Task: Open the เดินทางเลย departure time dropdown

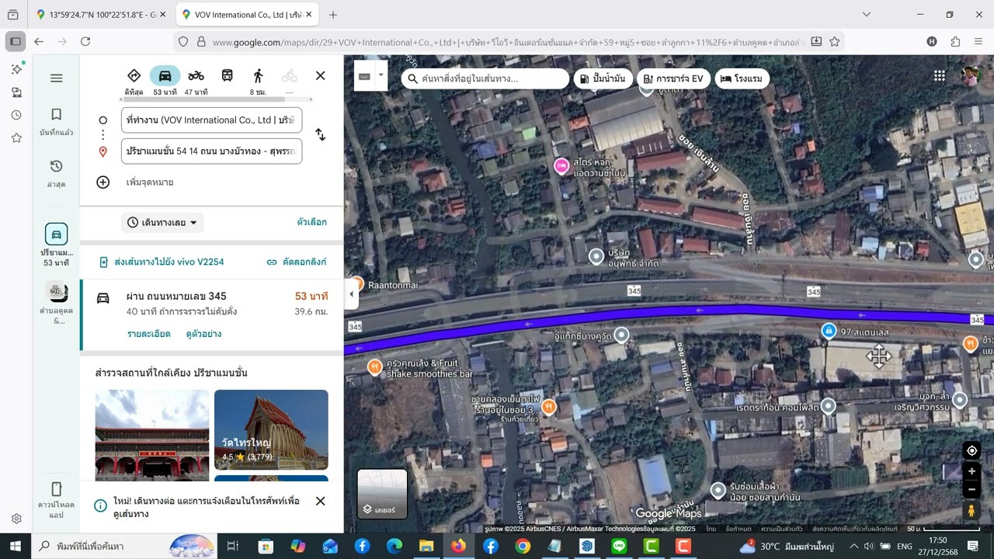Action: 162,223
